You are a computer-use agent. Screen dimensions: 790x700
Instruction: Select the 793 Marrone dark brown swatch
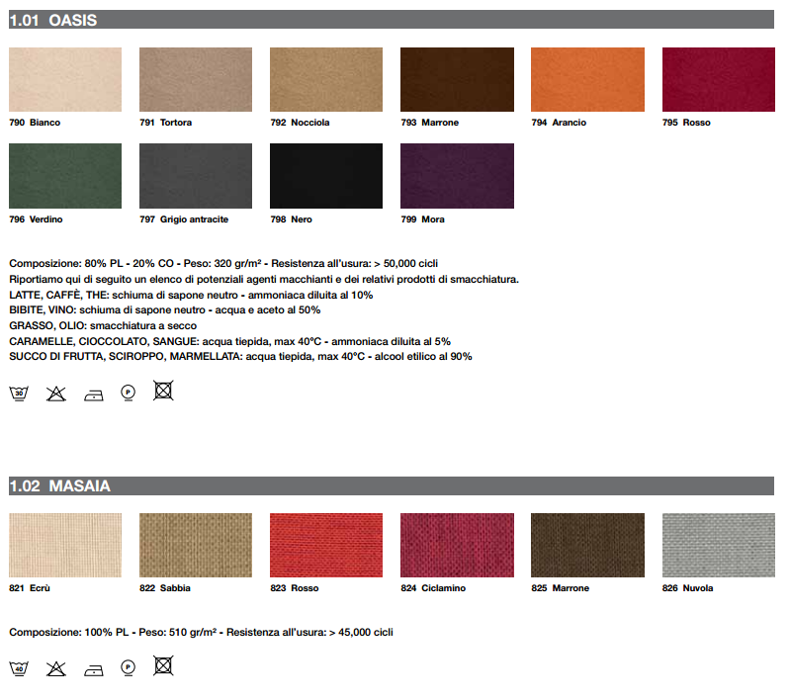[457, 80]
